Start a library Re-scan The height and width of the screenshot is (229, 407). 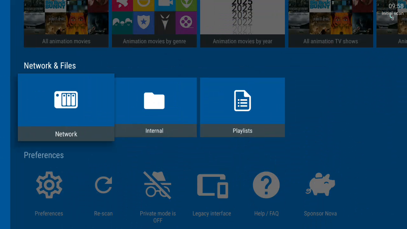coord(103,185)
